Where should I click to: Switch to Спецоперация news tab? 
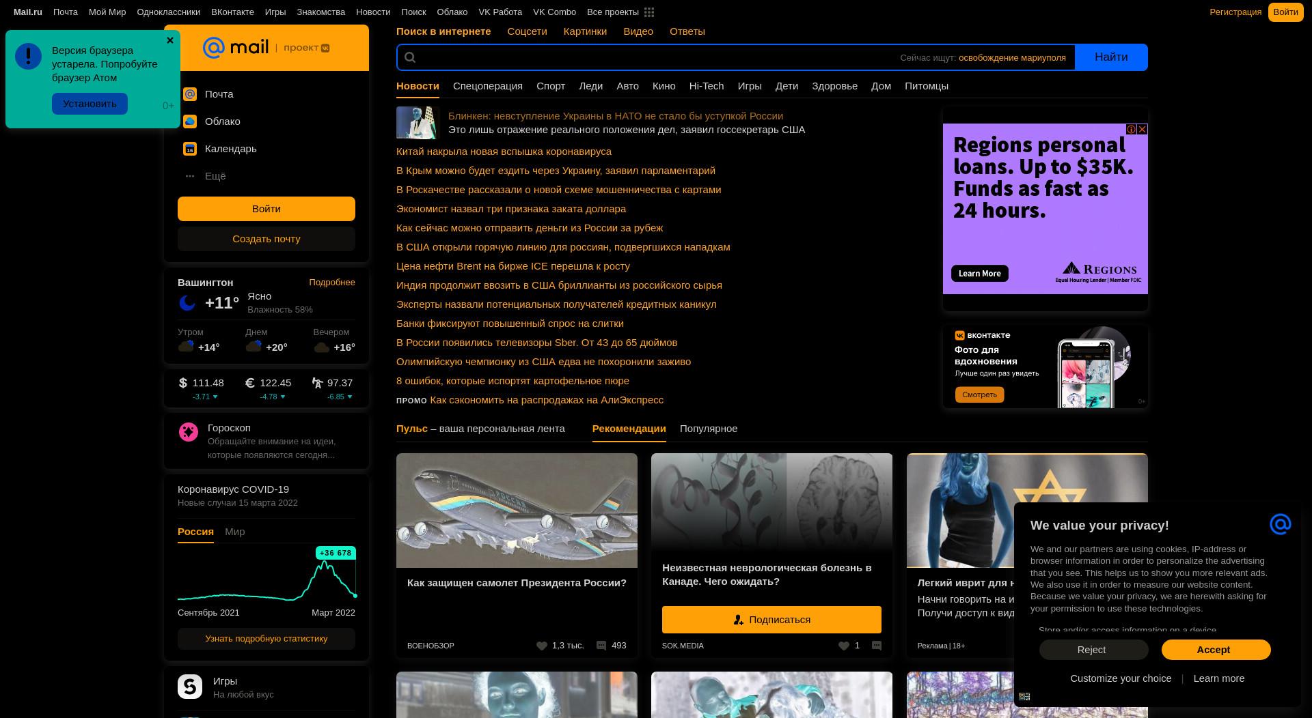(488, 86)
